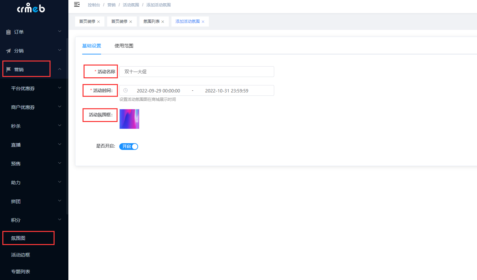Viewport: 477px width, 280px height.
Task: Click start date 2022-09-29 00:00:00
Action: click(158, 91)
